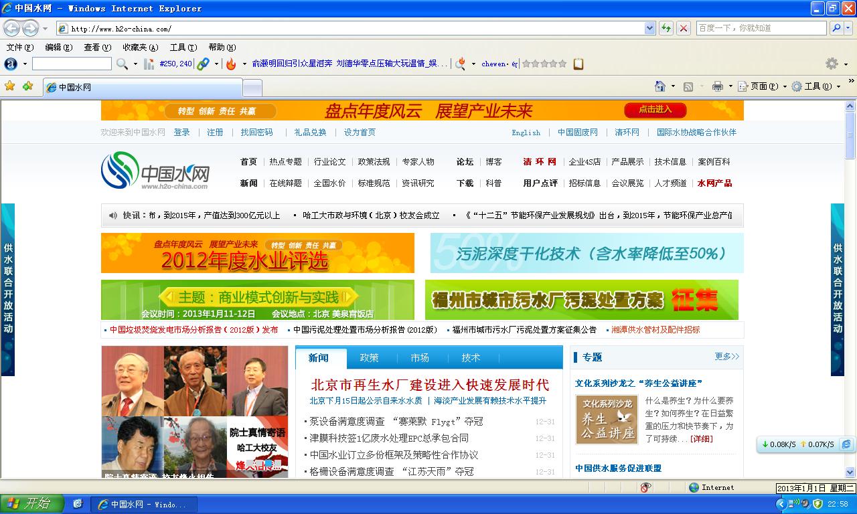Open the 收藏夹(A) menu

coord(141,48)
